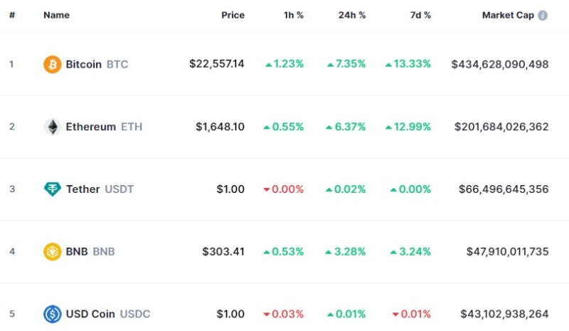Open the USD Coin USDC link

(x=108, y=314)
